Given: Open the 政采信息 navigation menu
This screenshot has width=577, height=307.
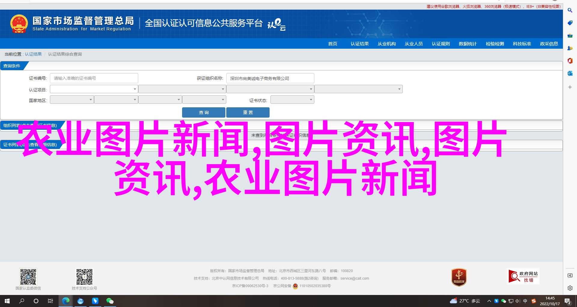Looking at the screenshot, I should click(x=549, y=44).
